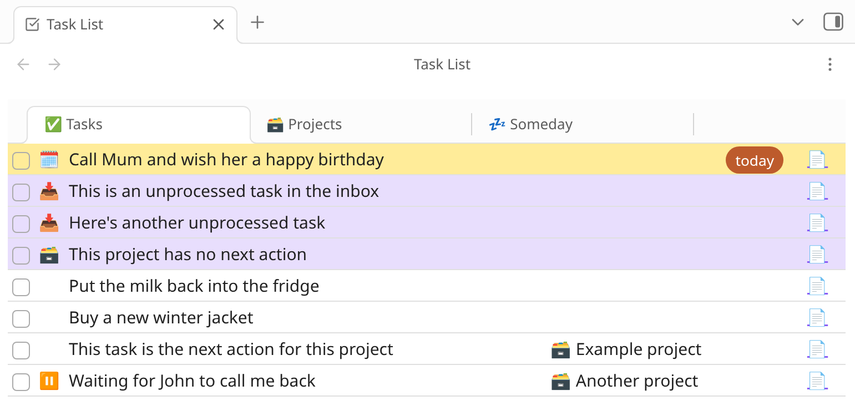The height and width of the screenshot is (416, 855).
Task: Click file box icon next to Example project
Action: [x=560, y=349]
